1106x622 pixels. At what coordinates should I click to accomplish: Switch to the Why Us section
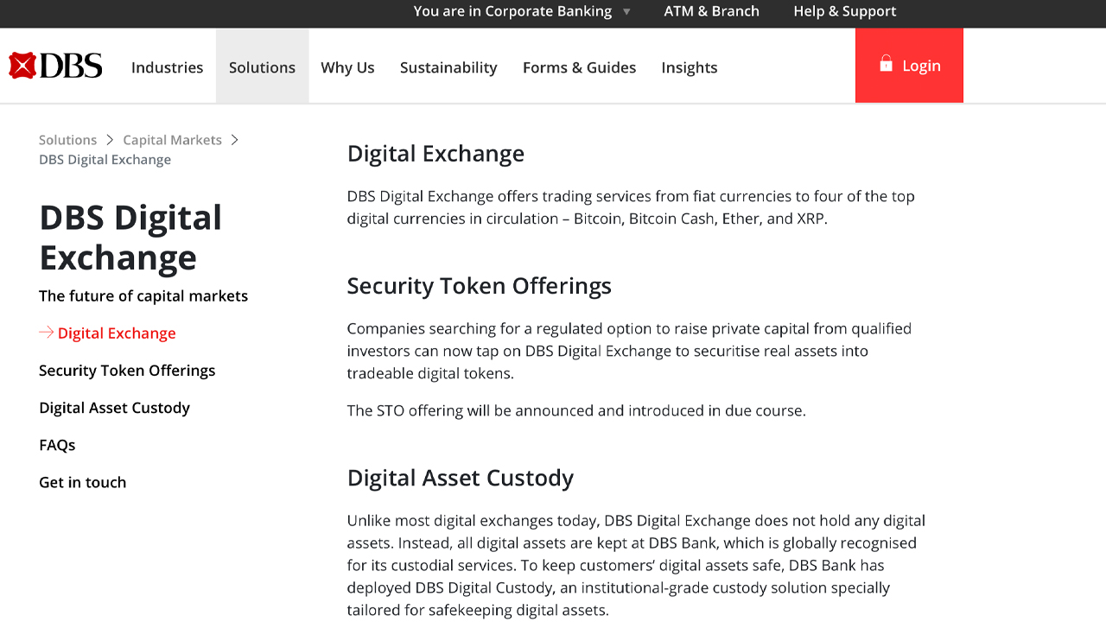347,67
